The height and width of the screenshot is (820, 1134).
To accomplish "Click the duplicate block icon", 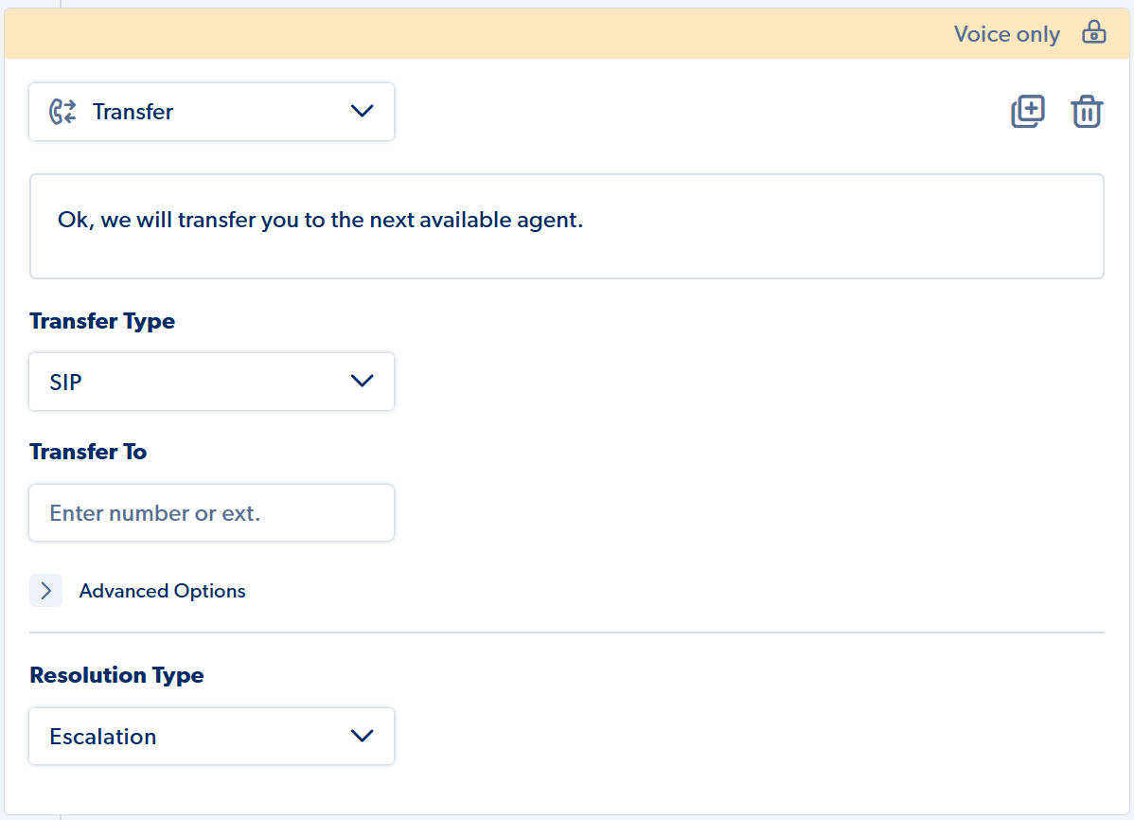I will coord(1028,112).
